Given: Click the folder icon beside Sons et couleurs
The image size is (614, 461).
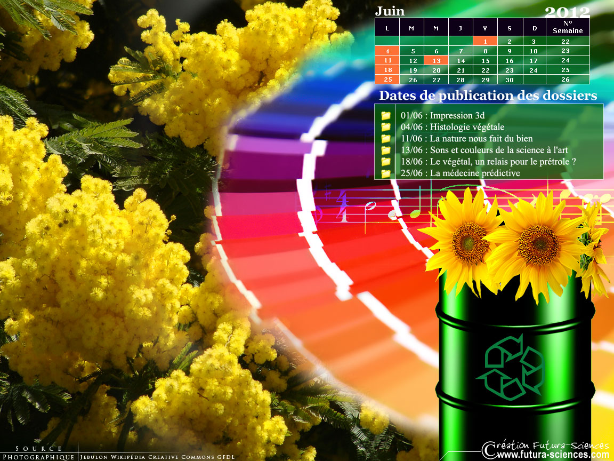Looking at the screenshot, I should pos(386,150).
